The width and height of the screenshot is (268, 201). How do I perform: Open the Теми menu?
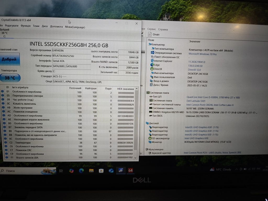[x=36, y=26]
